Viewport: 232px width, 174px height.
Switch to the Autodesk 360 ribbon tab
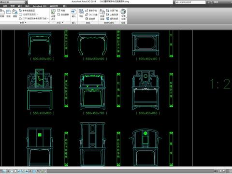(40, 6)
